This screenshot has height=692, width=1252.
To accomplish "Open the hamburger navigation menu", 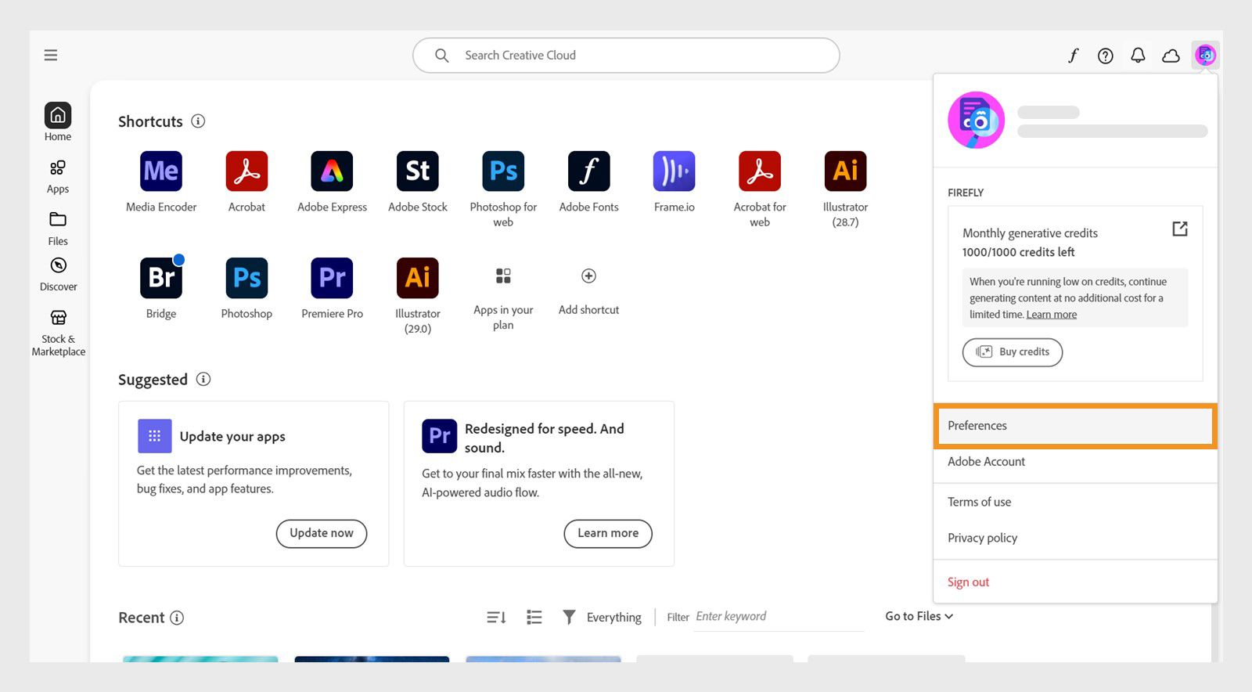I will click(51, 55).
